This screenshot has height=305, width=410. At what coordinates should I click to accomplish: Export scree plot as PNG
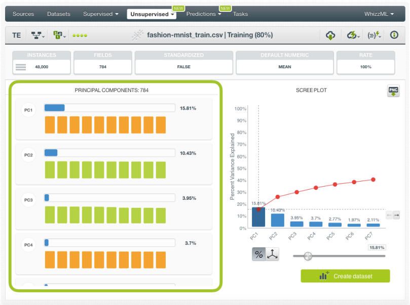(x=393, y=91)
